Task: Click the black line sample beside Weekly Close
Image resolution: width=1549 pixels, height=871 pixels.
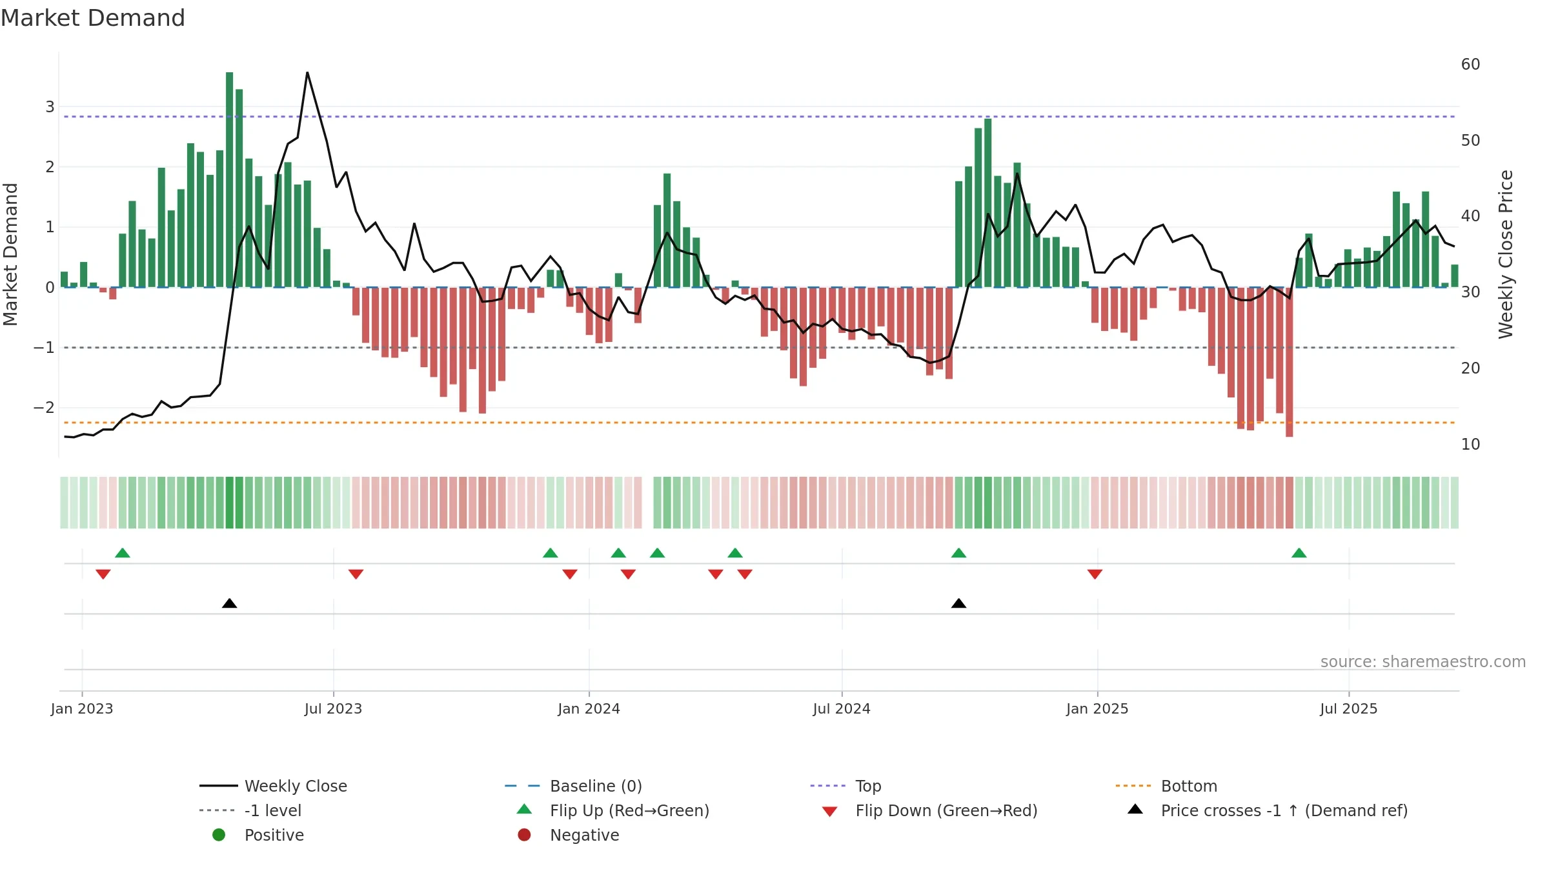Action: click(219, 786)
